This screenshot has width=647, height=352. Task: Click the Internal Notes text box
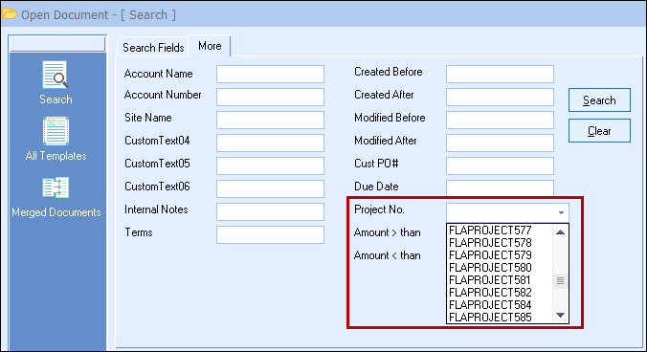pyautogui.click(x=270, y=211)
